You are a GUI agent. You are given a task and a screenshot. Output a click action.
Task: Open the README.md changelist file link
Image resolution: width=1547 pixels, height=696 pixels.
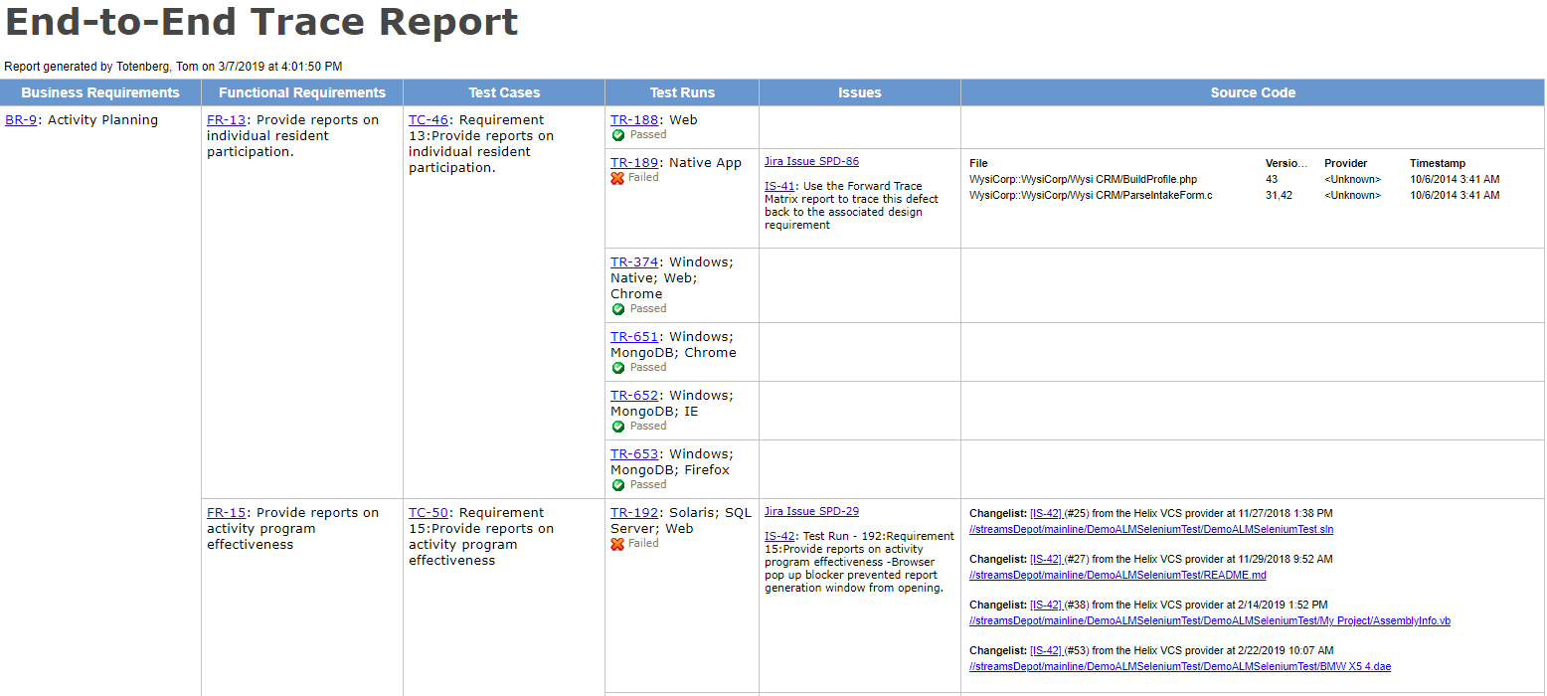click(1117, 575)
